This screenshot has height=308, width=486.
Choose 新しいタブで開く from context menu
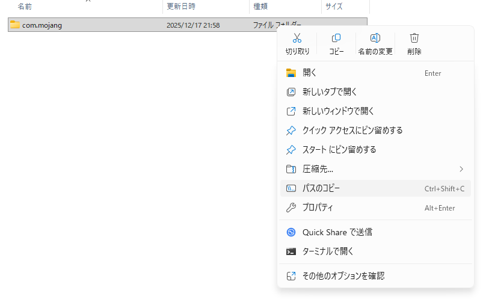click(x=330, y=92)
